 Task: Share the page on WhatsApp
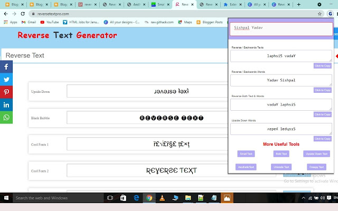coord(6,117)
